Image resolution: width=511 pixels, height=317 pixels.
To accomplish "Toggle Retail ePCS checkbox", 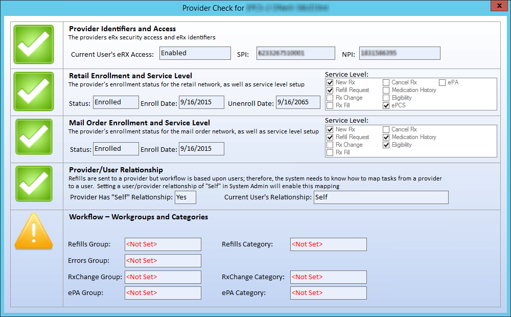I will [386, 105].
